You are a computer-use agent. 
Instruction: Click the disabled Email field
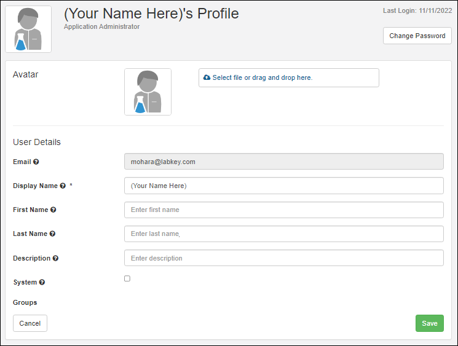pos(283,162)
